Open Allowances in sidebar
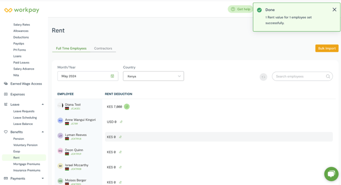 pyautogui.click(x=21, y=31)
